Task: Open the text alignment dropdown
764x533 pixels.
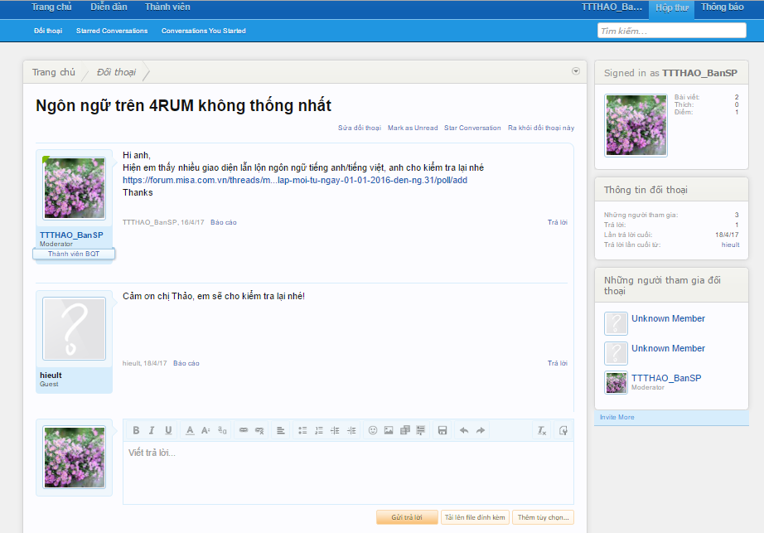Action: pyautogui.click(x=281, y=430)
